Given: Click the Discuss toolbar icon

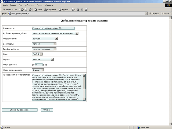Looking at the screenshot, I should tap(86, 9).
